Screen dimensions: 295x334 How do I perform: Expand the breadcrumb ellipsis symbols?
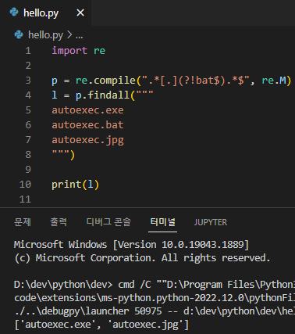click(x=80, y=36)
